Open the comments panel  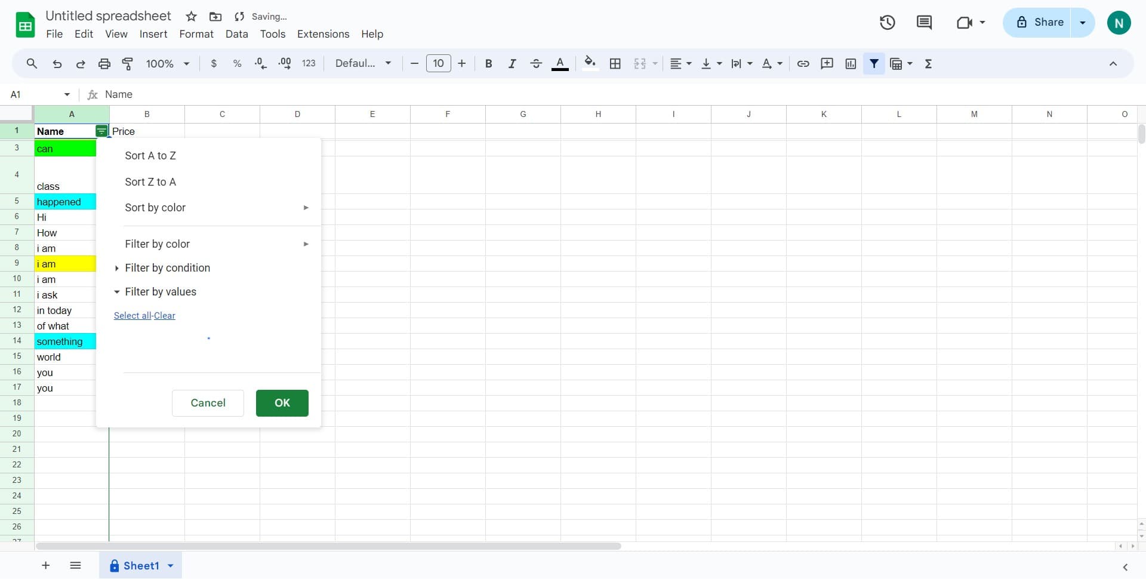click(x=923, y=22)
